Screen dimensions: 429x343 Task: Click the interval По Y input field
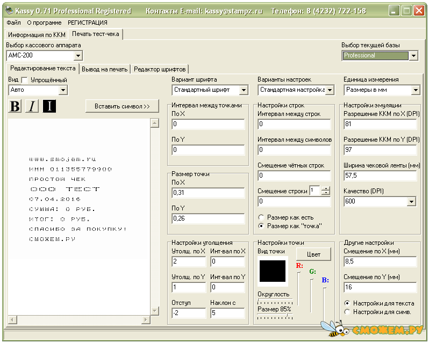(208, 150)
